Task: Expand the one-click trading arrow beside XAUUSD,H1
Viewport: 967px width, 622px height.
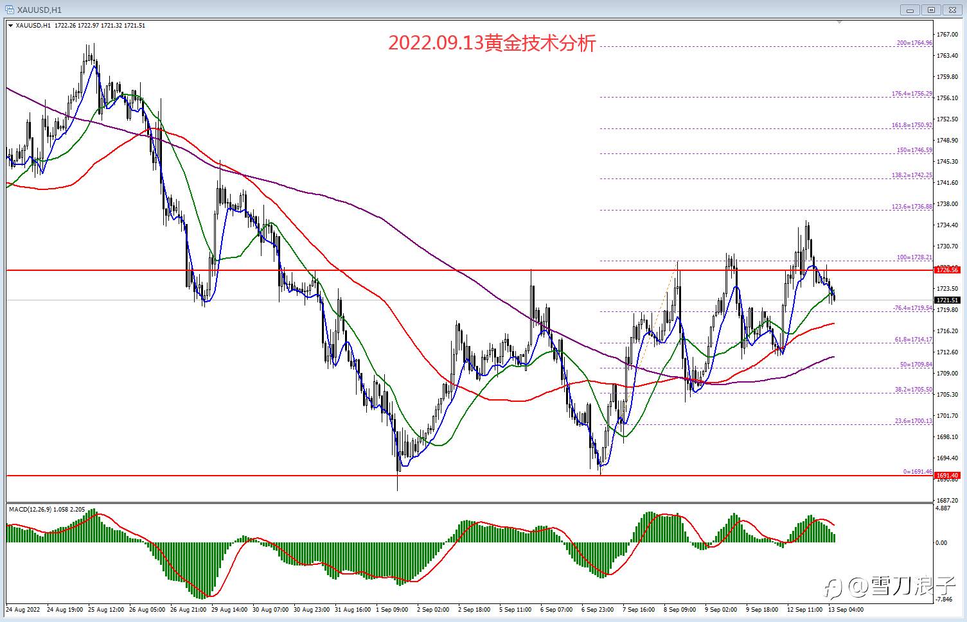Action: click(x=10, y=26)
